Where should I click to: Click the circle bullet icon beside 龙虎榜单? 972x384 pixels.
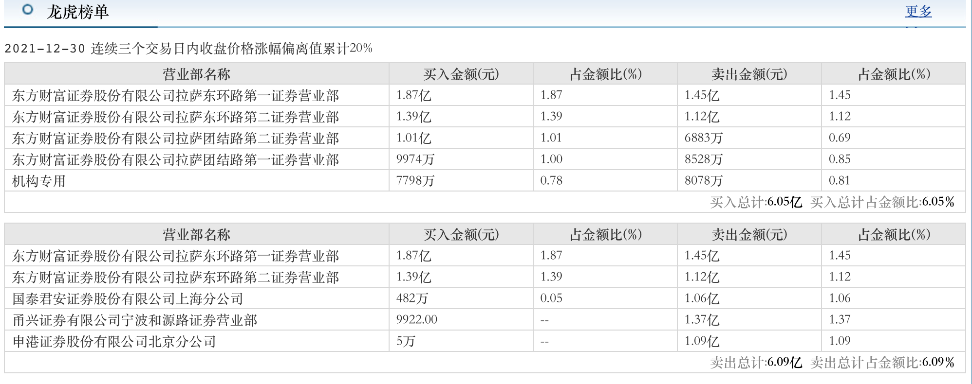click(x=28, y=10)
